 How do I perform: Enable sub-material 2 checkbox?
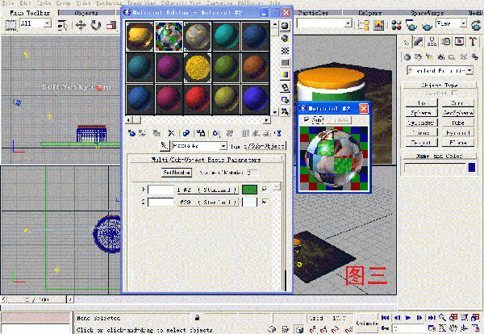(x=265, y=202)
